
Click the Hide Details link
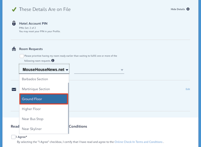[x=178, y=9]
